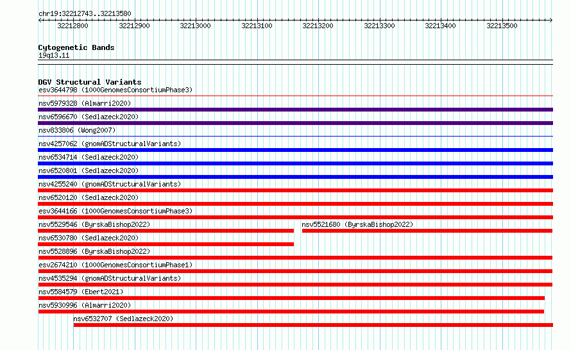This screenshot has width=571, height=350.
Task: Click ruler position 32213000
Action: tap(196, 26)
